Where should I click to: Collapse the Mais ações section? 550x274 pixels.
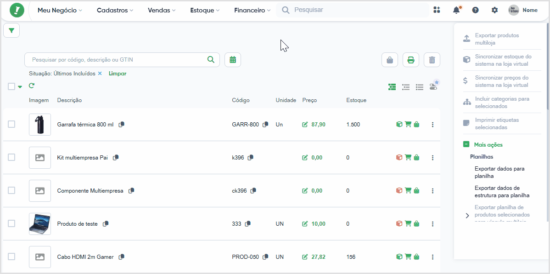click(x=466, y=144)
